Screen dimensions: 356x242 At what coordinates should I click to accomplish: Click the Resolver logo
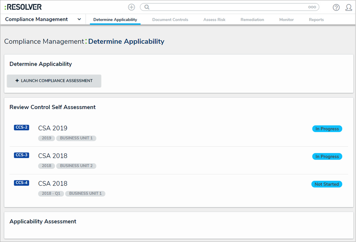click(x=23, y=7)
